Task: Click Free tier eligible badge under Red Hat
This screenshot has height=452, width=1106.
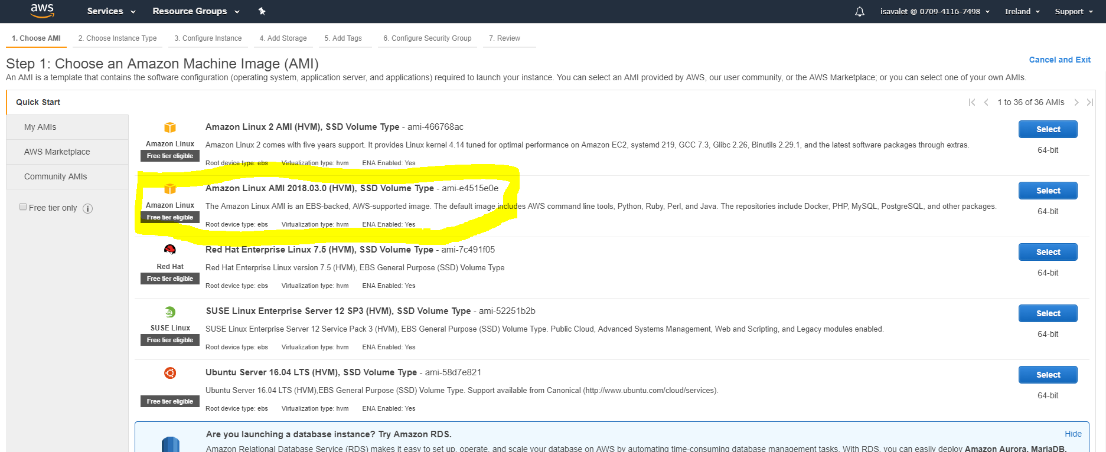Action: [x=170, y=279]
